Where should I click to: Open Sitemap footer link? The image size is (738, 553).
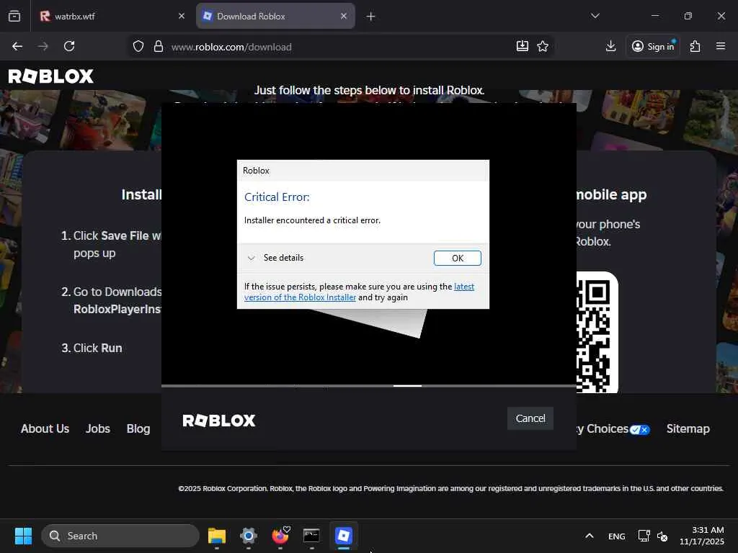pos(688,429)
